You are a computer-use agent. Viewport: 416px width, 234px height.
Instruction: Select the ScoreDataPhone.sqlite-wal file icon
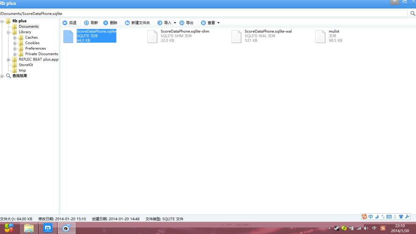(236, 36)
